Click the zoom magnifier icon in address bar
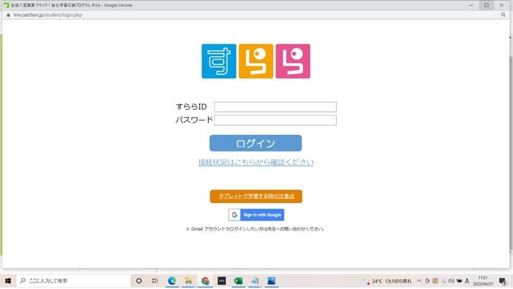Screen dimensions: 513x289 (503, 15)
